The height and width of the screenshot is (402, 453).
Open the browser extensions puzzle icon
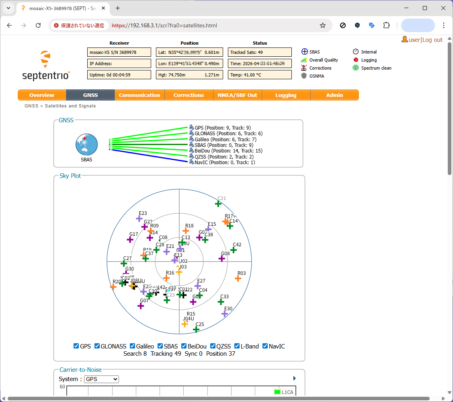[x=386, y=25]
